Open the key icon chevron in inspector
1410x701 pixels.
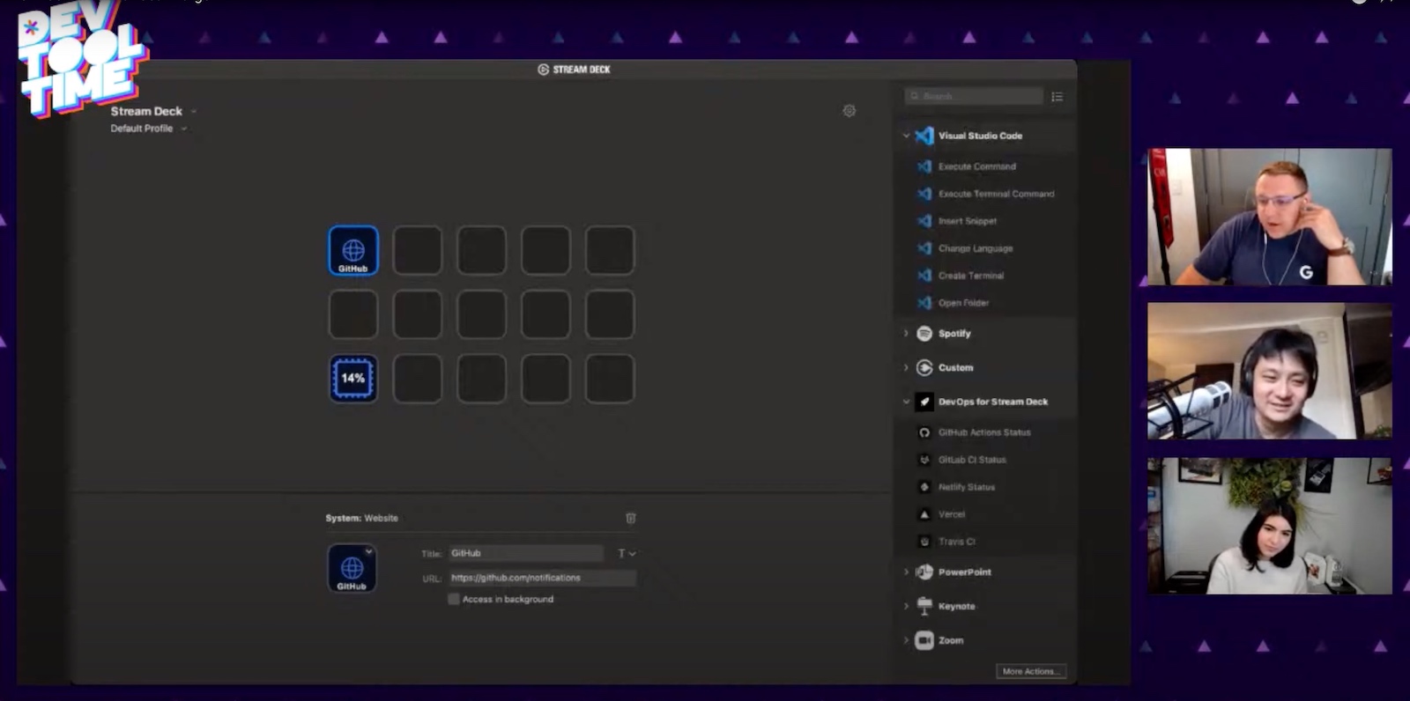tap(368, 552)
